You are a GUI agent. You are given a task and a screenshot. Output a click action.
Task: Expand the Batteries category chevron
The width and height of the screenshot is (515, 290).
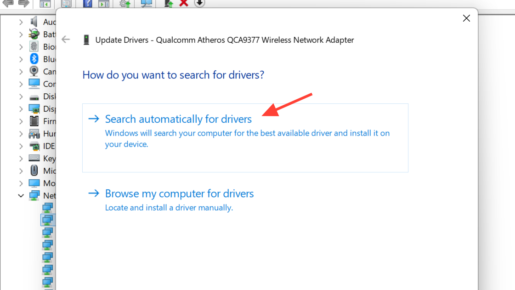coord(21,34)
